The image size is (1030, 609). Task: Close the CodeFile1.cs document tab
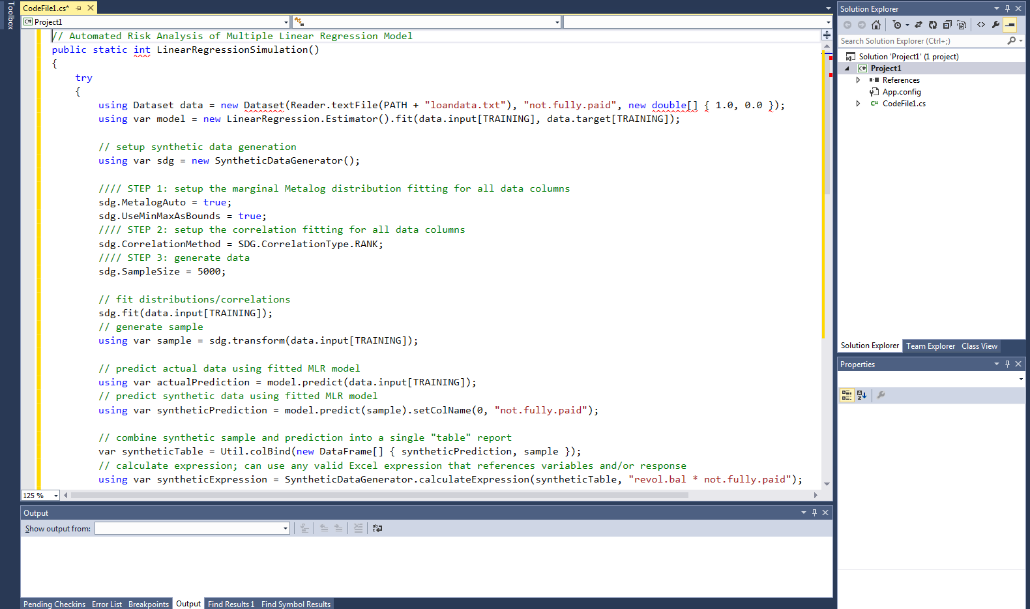point(91,8)
